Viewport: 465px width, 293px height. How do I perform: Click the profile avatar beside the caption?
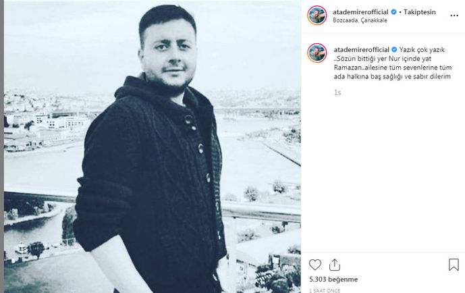[317, 53]
